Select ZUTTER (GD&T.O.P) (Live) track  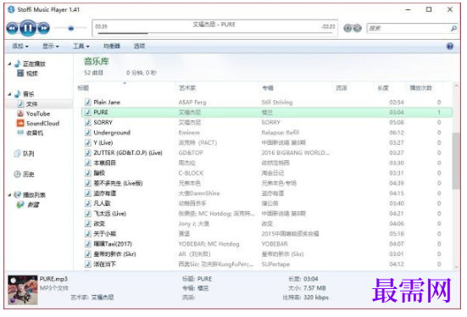(x=267, y=153)
